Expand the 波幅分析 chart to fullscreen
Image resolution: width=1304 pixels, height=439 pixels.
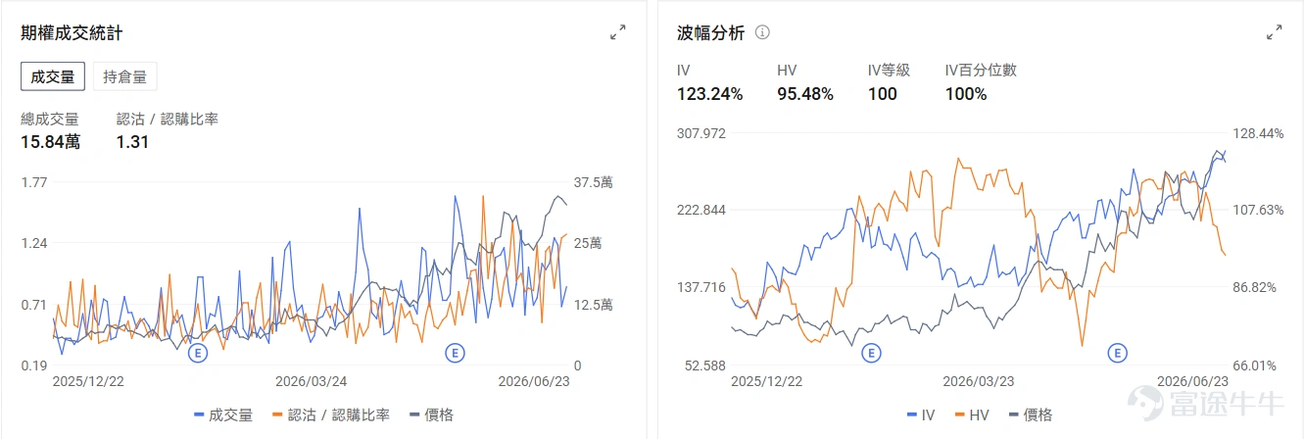click(x=1274, y=33)
